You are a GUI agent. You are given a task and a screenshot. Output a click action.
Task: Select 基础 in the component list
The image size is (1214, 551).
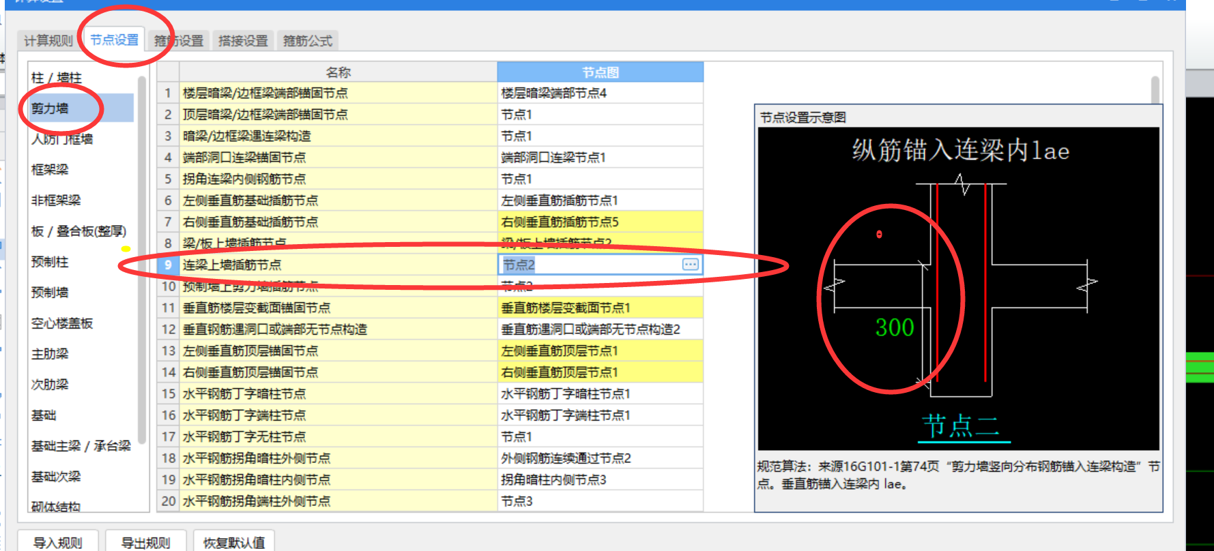[44, 415]
